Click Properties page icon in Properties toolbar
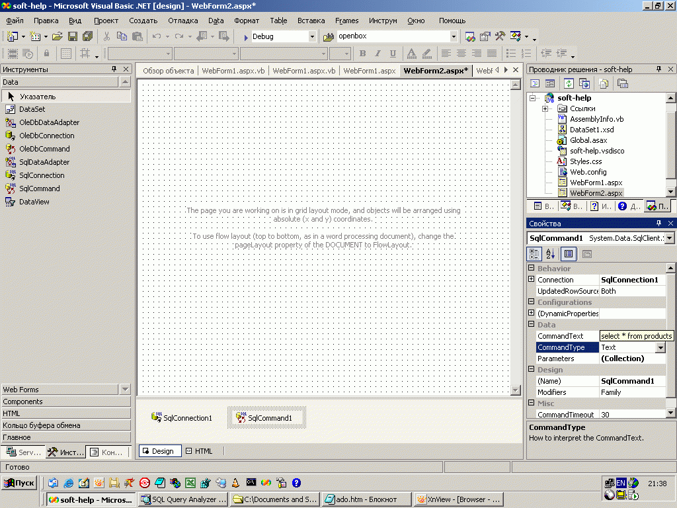The image size is (677, 508). [x=587, y=254]
